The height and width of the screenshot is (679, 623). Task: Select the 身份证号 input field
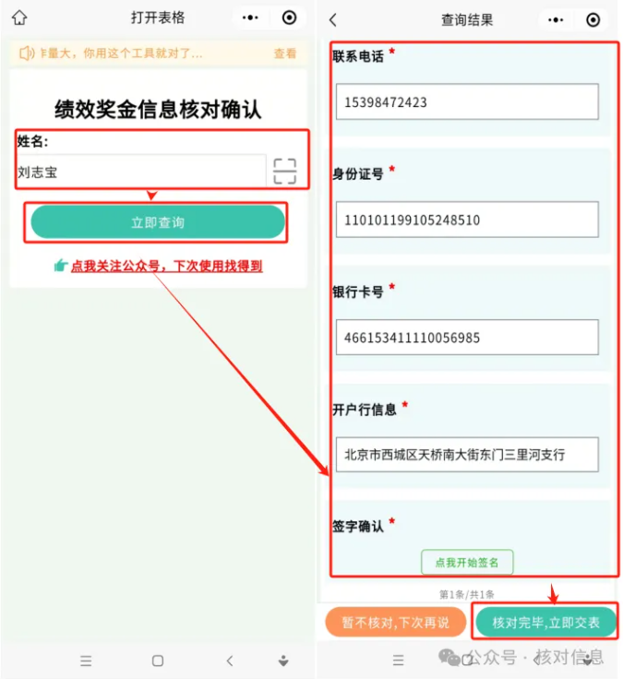pos(467,220)
